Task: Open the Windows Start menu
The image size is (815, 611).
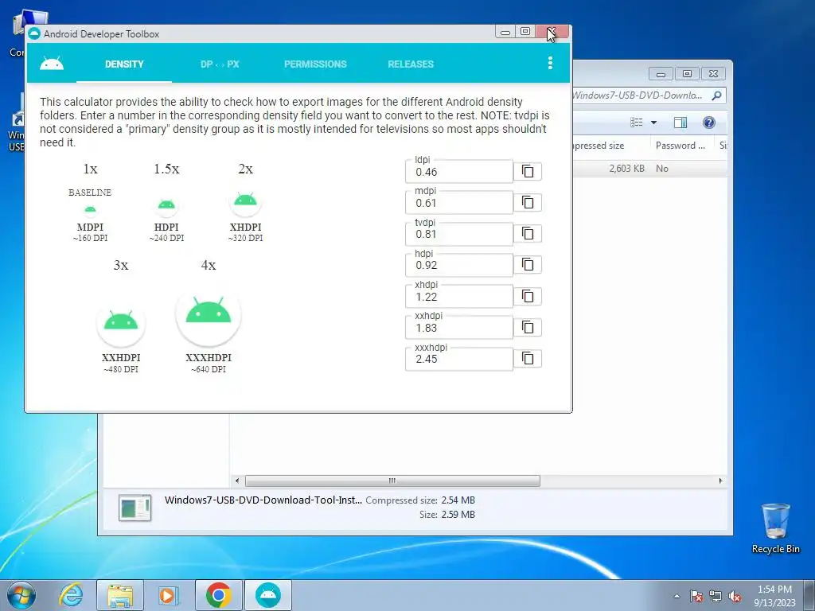Action: (x=21, y=595)
